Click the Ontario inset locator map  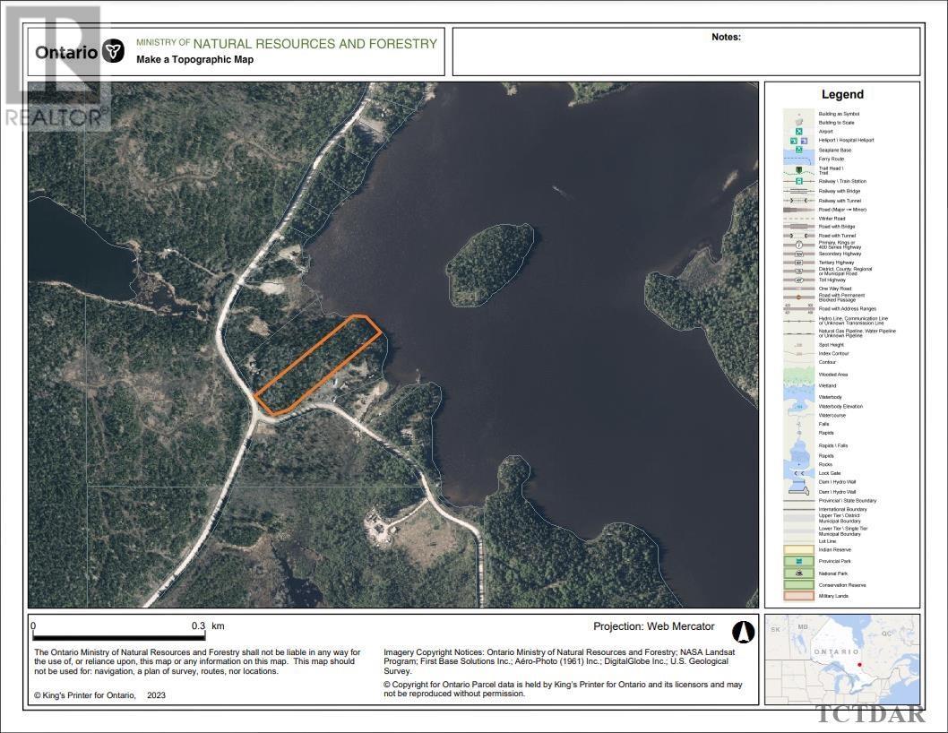[842, 658]
